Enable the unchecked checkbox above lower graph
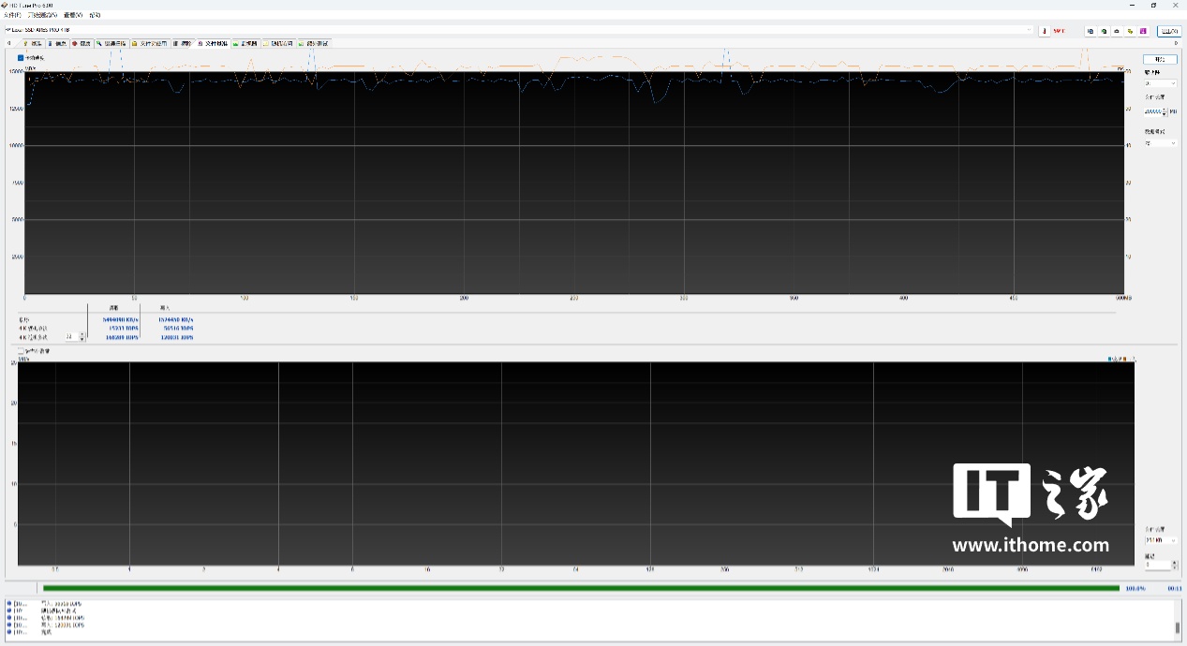Screen dimensions: 1187x646 [21, 351]
